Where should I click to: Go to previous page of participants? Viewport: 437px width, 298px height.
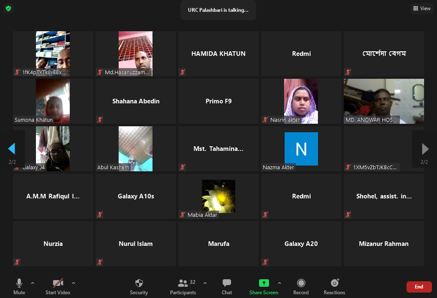(x=12, y=149)
